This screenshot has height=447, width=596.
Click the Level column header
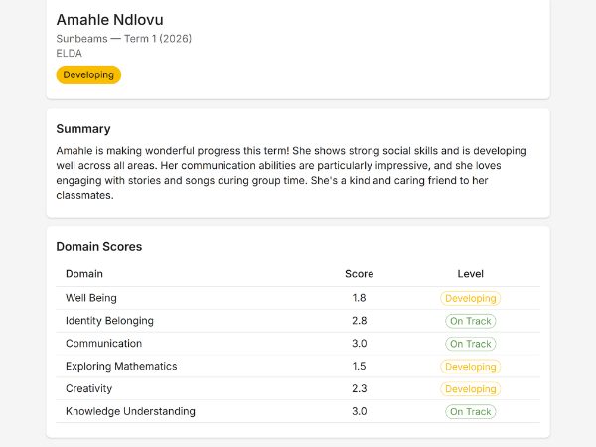[x=470, y=274]
